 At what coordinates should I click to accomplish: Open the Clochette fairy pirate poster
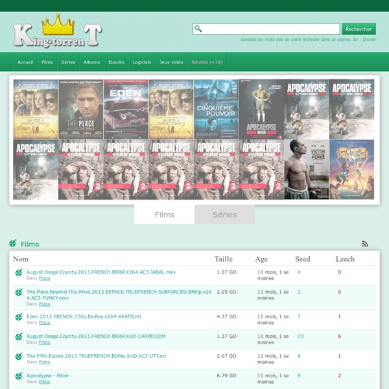pos(352,169)
